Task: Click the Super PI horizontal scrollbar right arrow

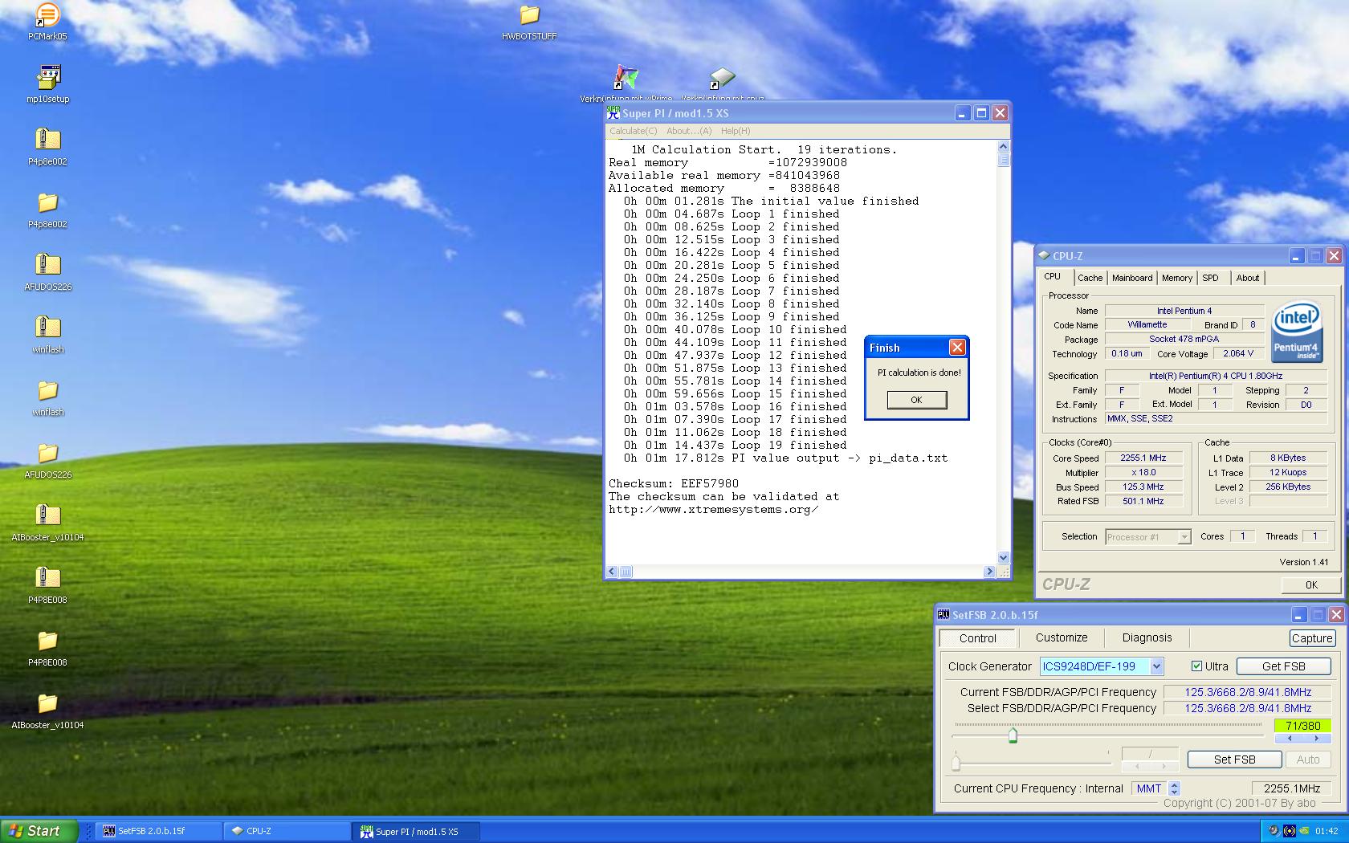Action: pos(988,572)
